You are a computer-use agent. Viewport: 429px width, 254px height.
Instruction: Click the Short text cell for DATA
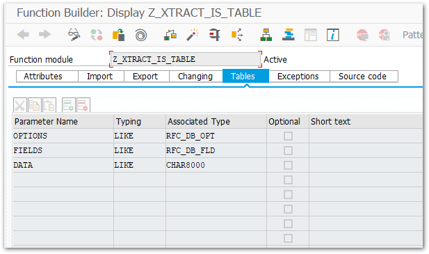click(366, 166)
